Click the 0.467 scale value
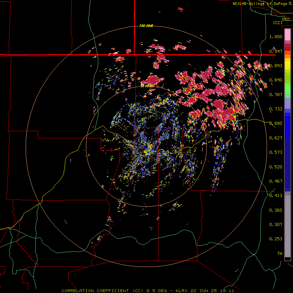Image resolution: width=293 pixels, height=293 pixels. point(276,181)
